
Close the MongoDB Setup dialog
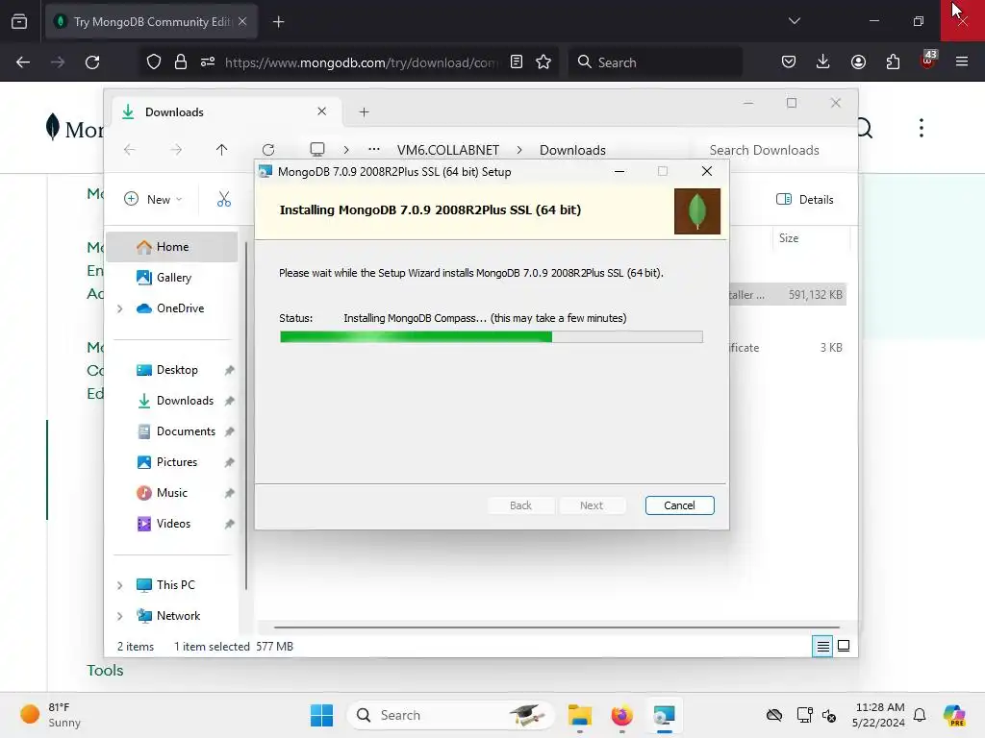tap(707, 171)
